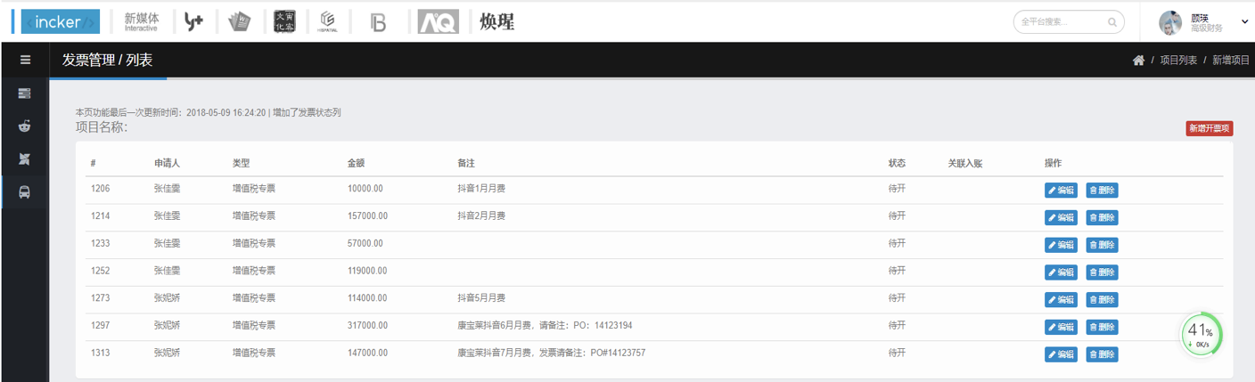Delete invoice row 1233
The height and width of the screenshot is (382, 1255).
click(1102, 245)
